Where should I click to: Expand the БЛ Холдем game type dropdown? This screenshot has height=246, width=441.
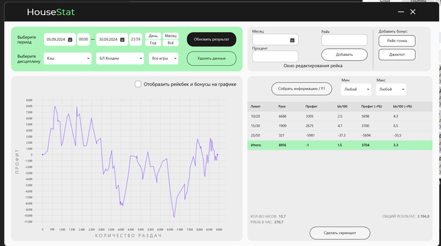click(120, 59)
